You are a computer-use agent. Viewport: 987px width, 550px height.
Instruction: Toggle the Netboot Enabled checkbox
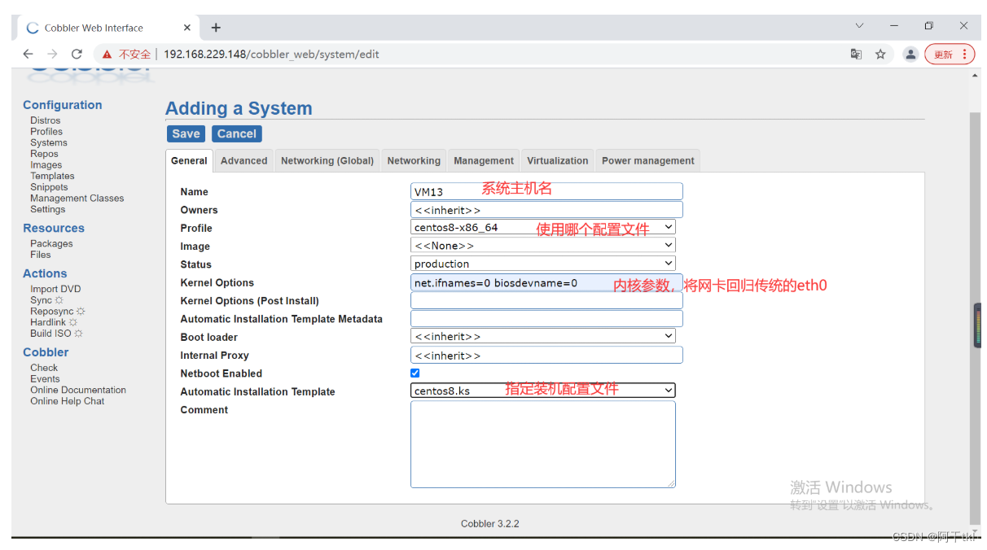pos(415,373)
